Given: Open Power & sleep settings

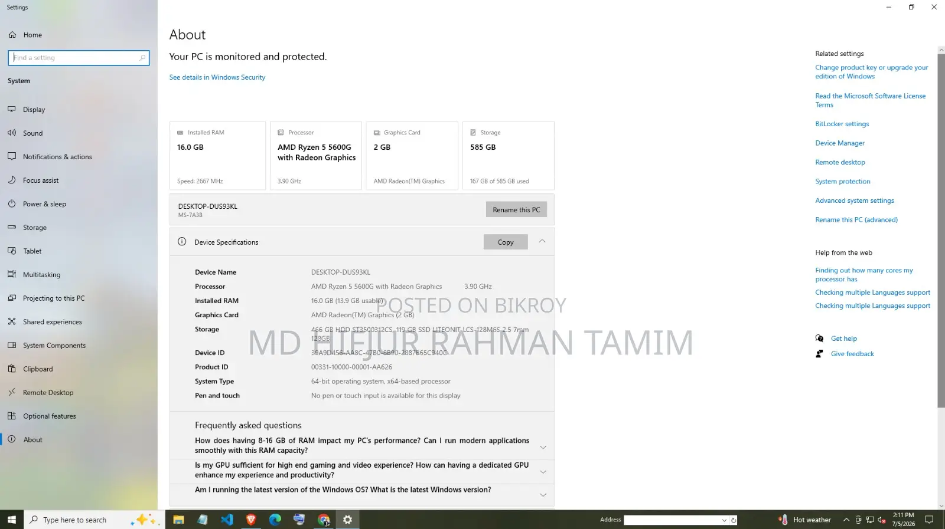Looking at the screenshot, I should pos(44,204).
